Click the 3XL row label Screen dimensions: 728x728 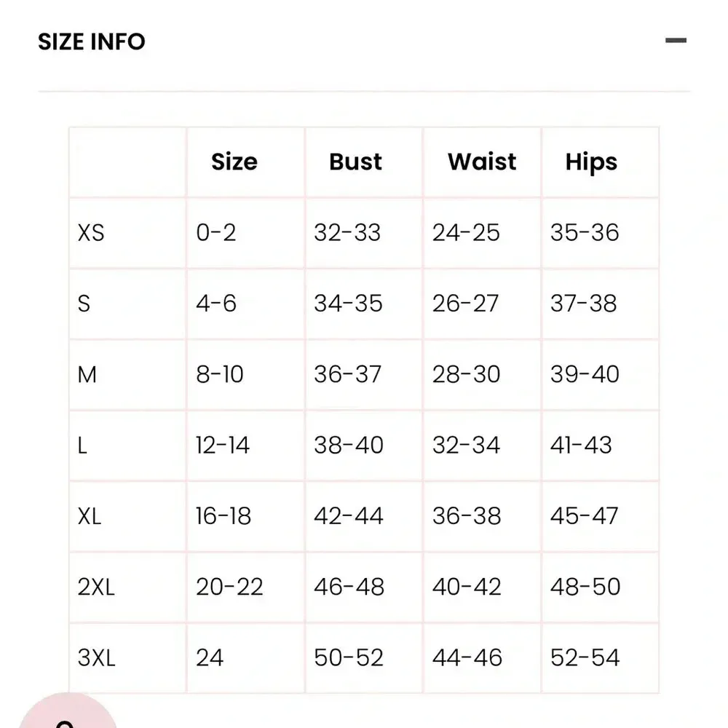pyautogui.click(x=96, y=658)
